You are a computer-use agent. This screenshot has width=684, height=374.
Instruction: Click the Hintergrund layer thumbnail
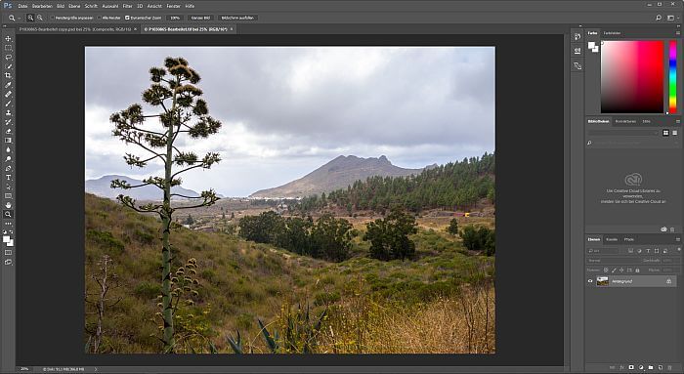(603, 281)
